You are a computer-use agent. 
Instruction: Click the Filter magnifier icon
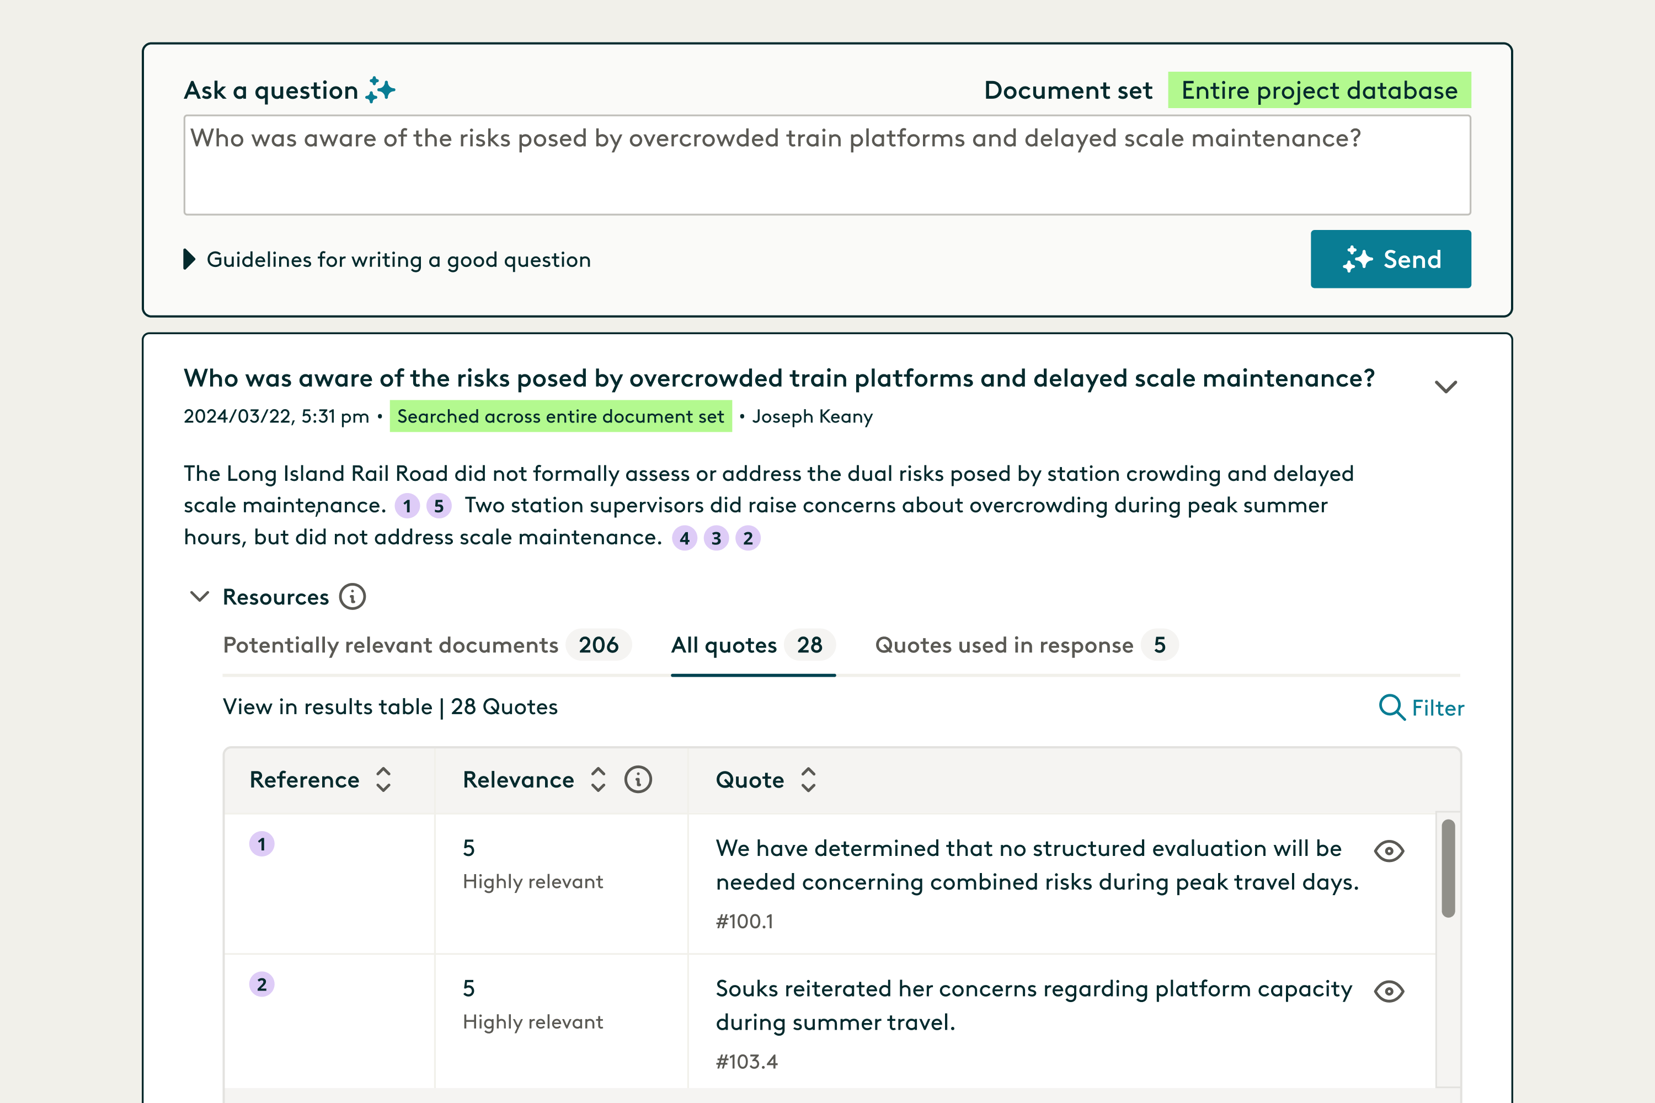pos(1390,707)
